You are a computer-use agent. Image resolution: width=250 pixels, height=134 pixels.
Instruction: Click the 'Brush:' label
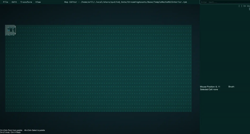pyautogui.click(x=231, y=87)
